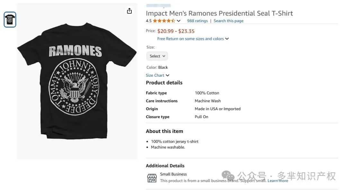The height and width of the screenshot is (190, 347).
Task: Click the Product details heading
Action: 164,83
